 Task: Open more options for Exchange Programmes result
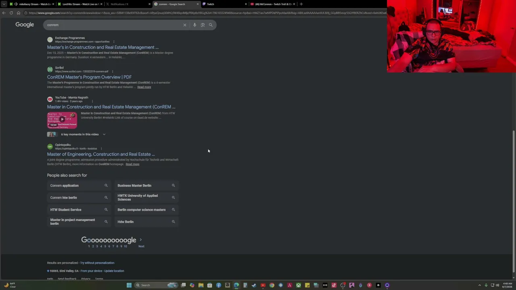click(x=114, y=41)
